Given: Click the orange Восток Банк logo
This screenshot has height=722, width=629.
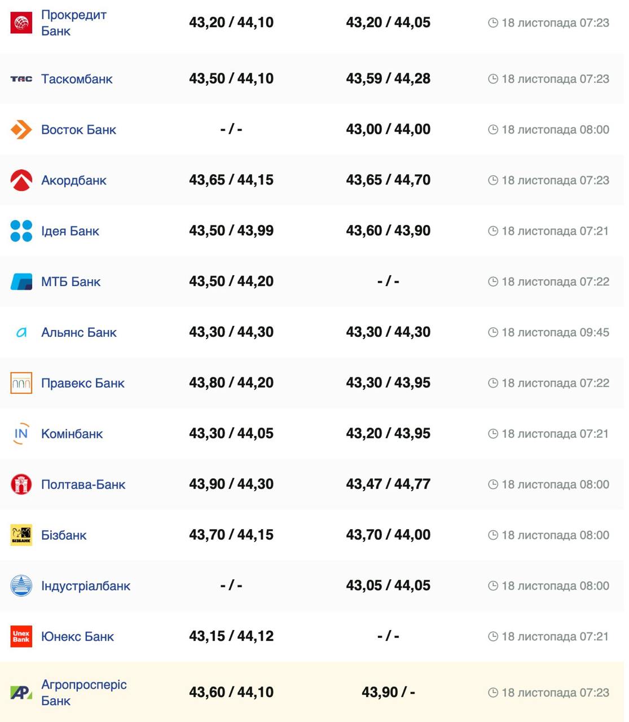Looking at the screenshot, I should tap(21, 130).
